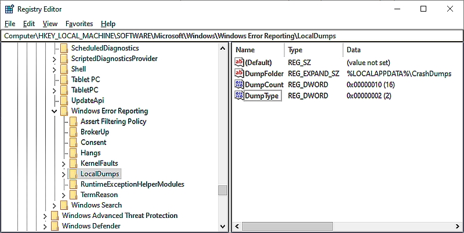This screenshot has height=233, width=464.
Task: Click the Registry Editor app icon in title bar
Action: click(x=9, y=9)
